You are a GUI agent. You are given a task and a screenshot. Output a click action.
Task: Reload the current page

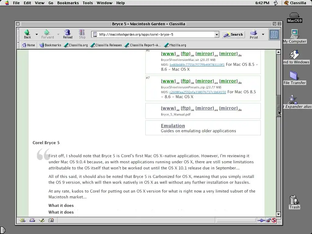pyautogui.click(x=68, y=34)
